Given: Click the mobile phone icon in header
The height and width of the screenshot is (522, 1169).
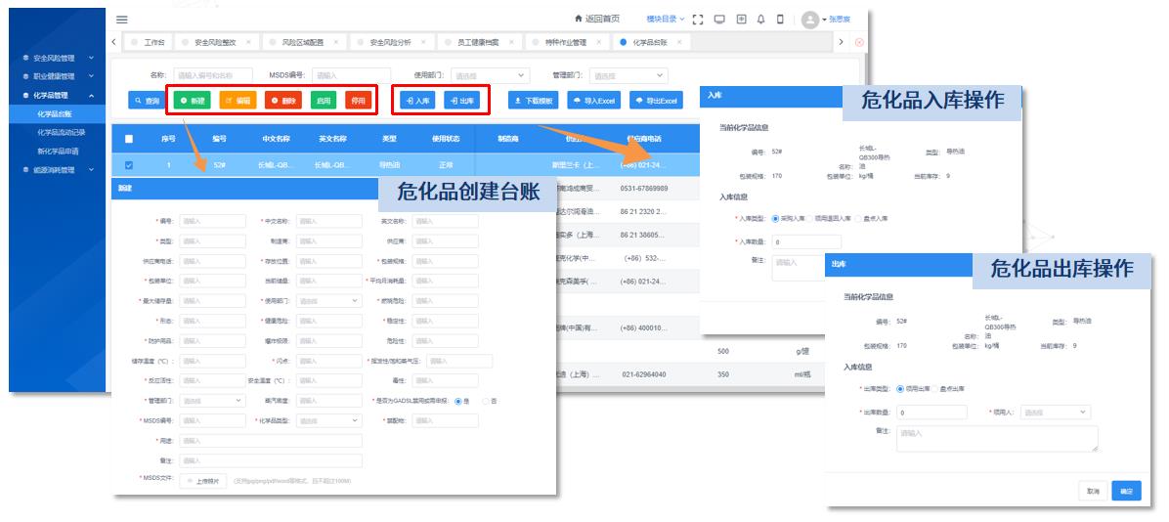Looking at the screenshot, I should (x=780, y=20).
